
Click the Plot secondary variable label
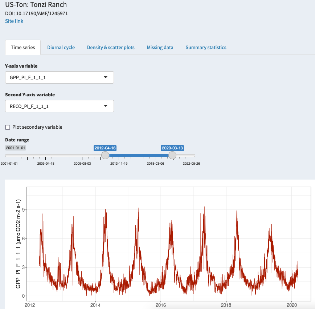click(37, 127)
